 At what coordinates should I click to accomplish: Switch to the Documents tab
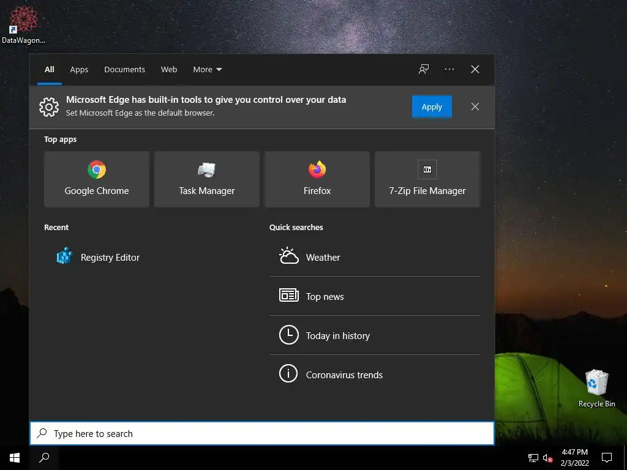[124, 70]
